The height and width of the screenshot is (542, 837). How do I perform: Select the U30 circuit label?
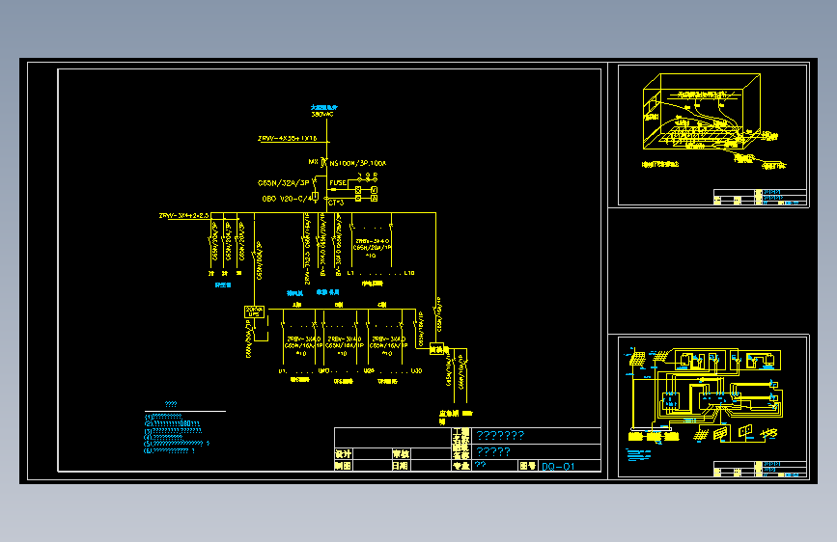point(416,370)
